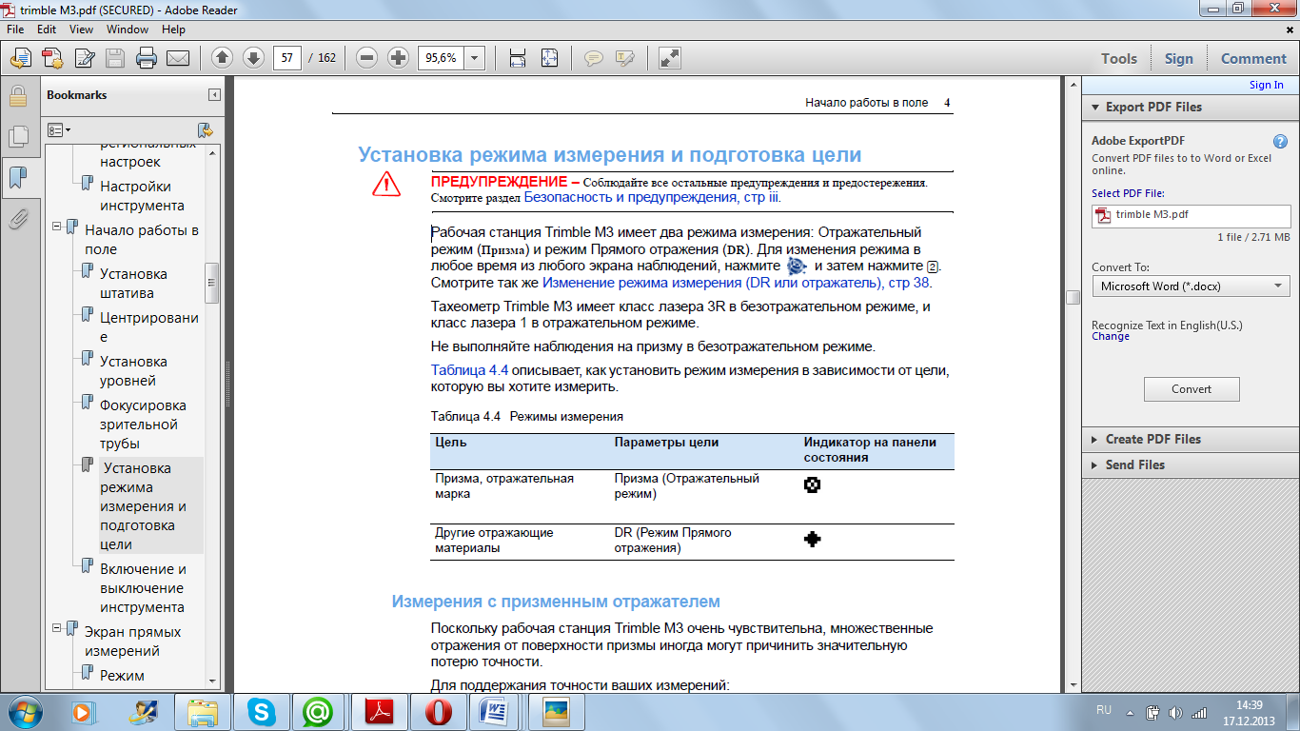Click the Open file toolbar icon
Screen dimensions: 1300x731
(x=20, y=58)
